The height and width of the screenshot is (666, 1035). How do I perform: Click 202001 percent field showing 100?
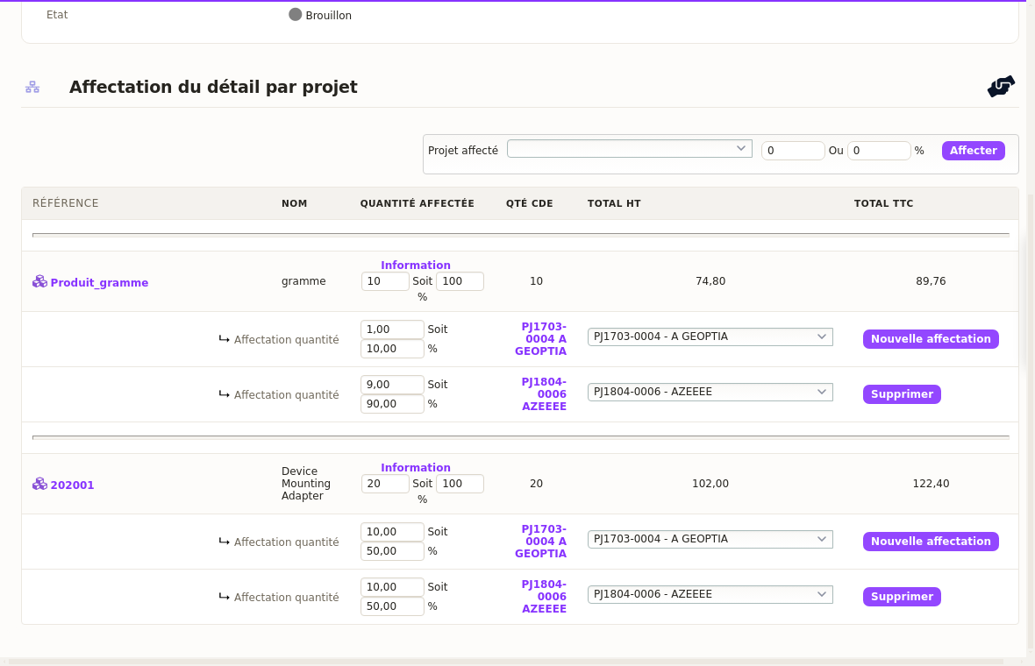(460, 484)
